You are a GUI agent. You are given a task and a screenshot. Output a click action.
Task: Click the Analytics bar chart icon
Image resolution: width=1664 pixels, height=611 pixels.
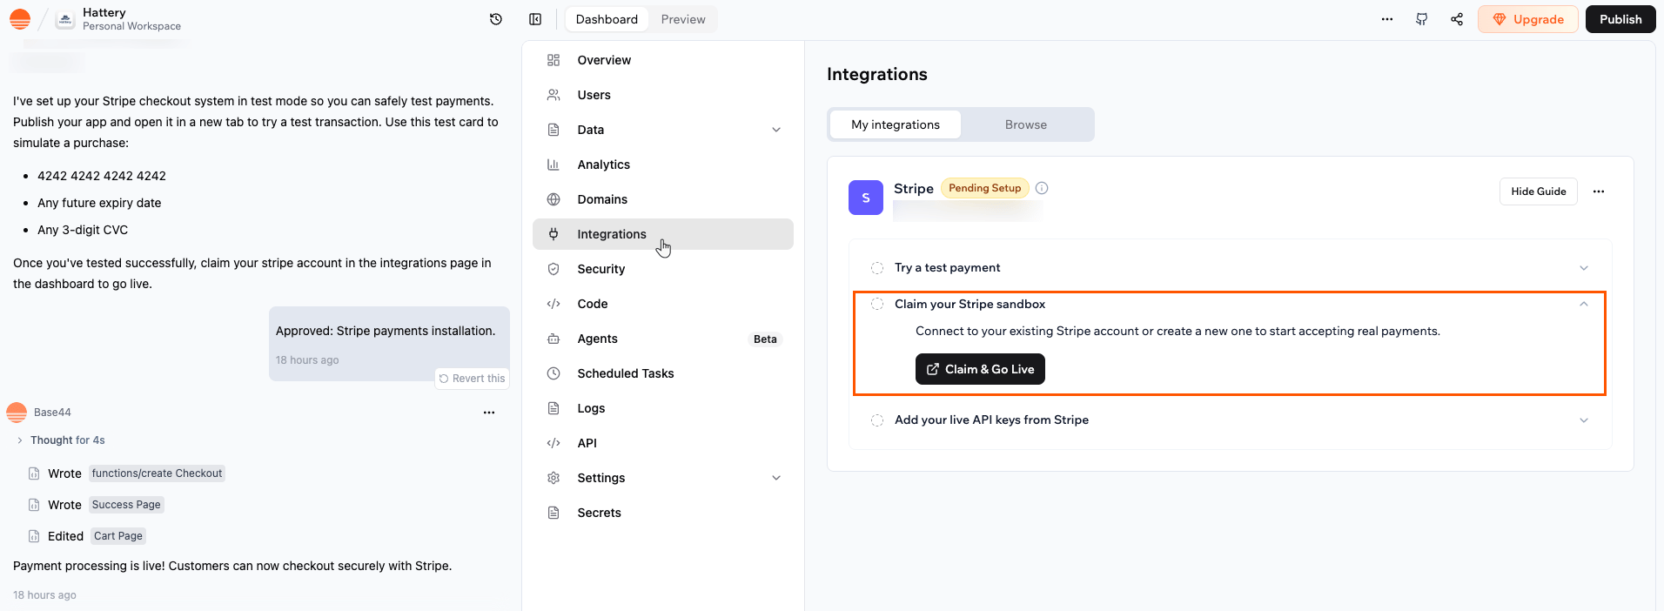[x=554, y=164]
